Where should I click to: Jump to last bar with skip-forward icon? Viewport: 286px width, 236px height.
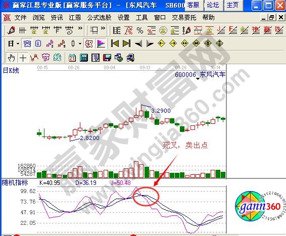[x=126, y=43]
